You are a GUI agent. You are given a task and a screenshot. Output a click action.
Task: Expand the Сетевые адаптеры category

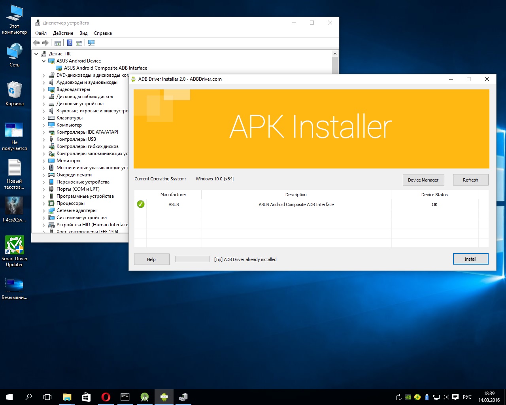(x=43, y=210)
